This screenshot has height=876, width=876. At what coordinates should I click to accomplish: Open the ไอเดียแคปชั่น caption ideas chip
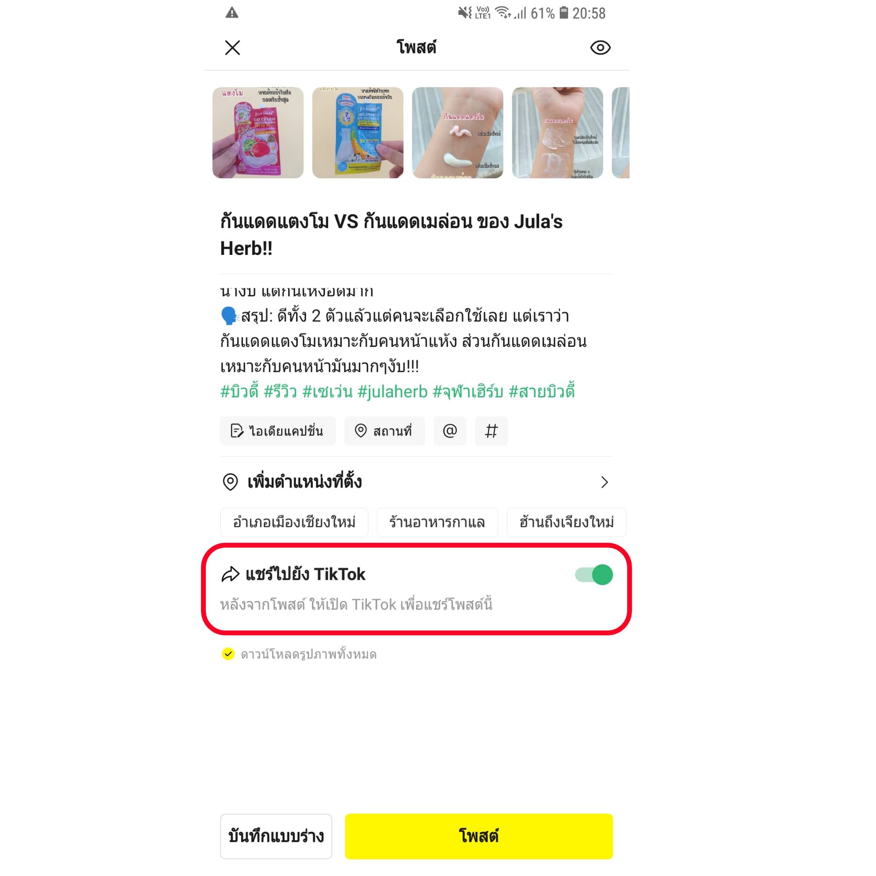click(x=278, y=430)
